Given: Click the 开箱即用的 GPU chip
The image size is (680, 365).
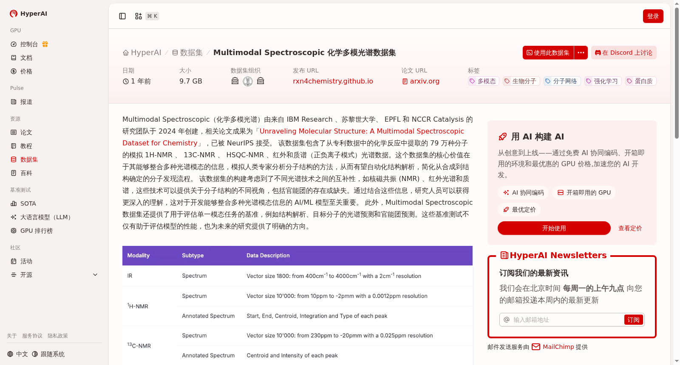Looking at the screenshot, I should (x=584, y=192).
